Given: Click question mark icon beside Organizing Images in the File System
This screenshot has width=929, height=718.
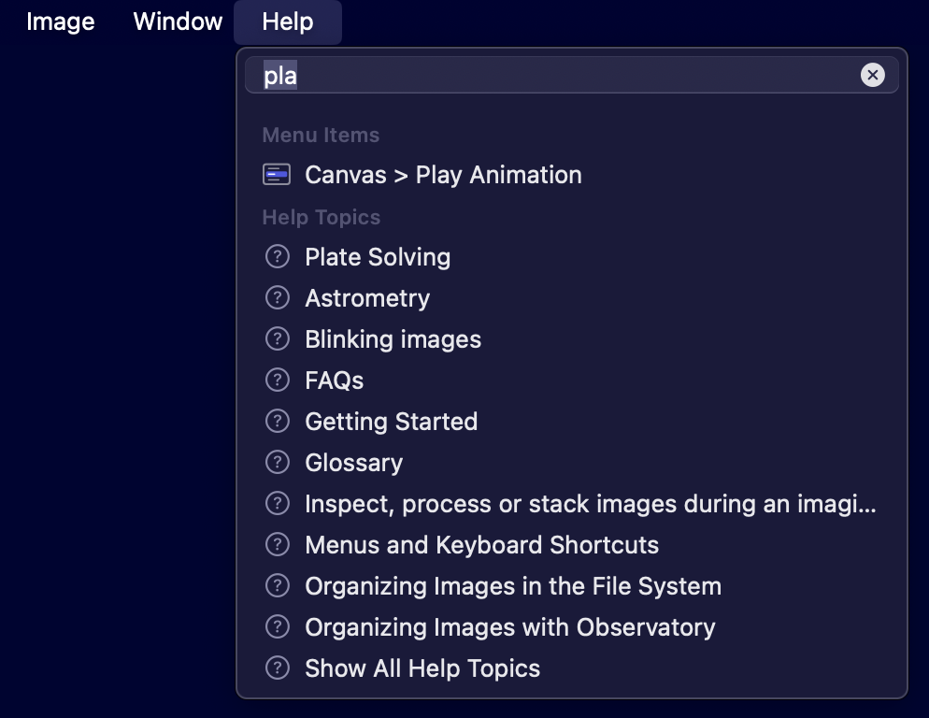Looking at the screenshot, I should click(278, 586).
